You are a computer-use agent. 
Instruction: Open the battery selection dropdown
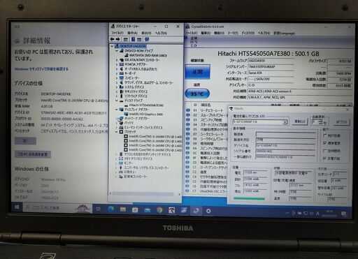285,122
